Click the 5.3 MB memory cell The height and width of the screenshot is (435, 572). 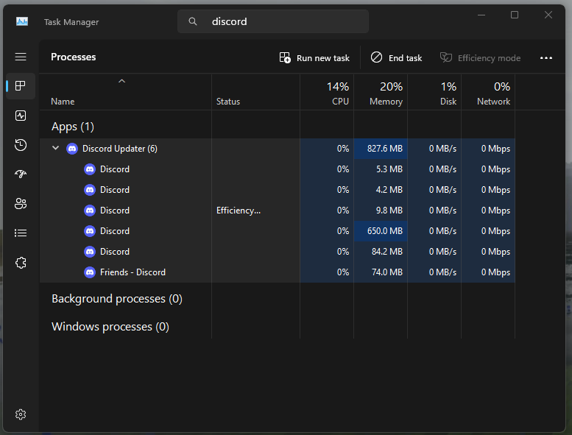pyautogui.click(x=381, y=169)
